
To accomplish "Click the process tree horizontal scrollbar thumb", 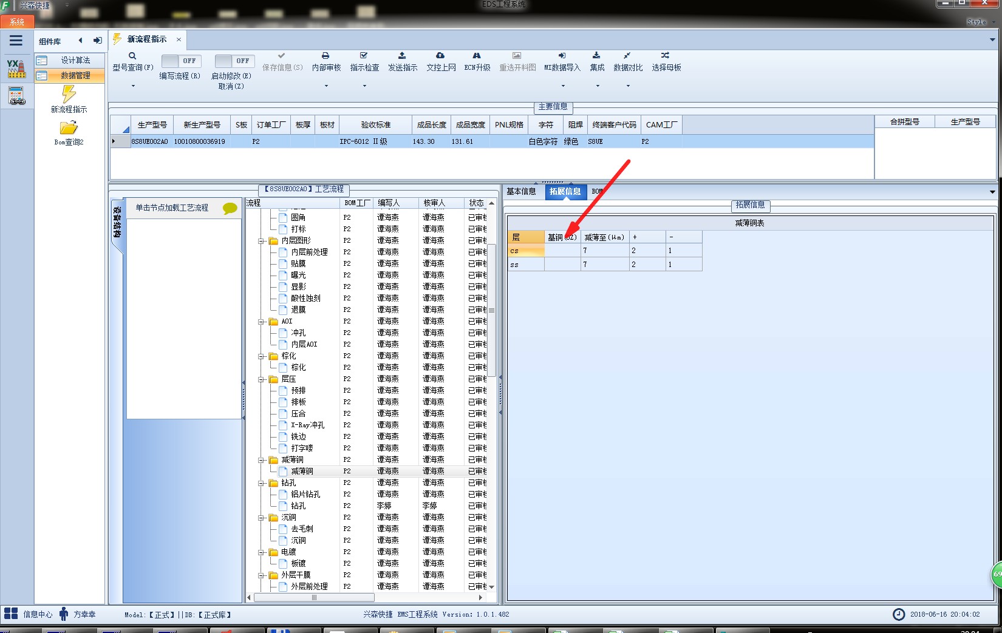I will 314,598.
